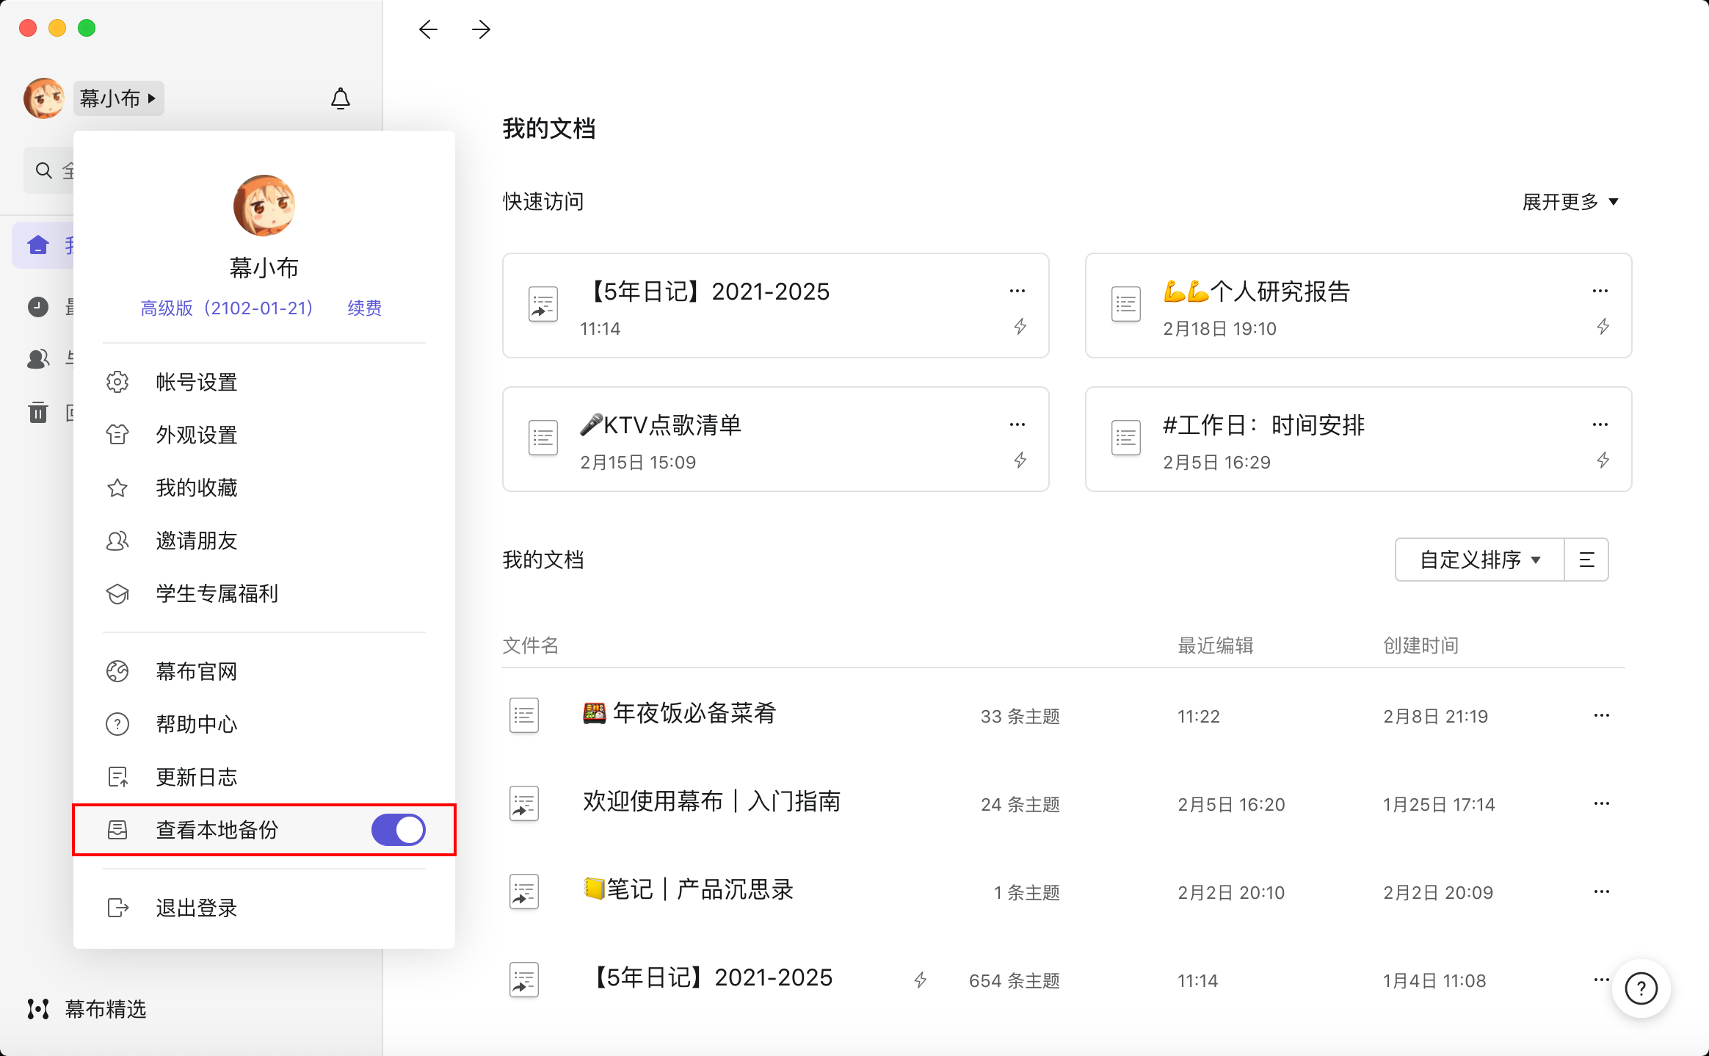Go forward with the right arrow
This screenshot has width=1709, height=1056.
pyautogui.click(x=481, y=29)
